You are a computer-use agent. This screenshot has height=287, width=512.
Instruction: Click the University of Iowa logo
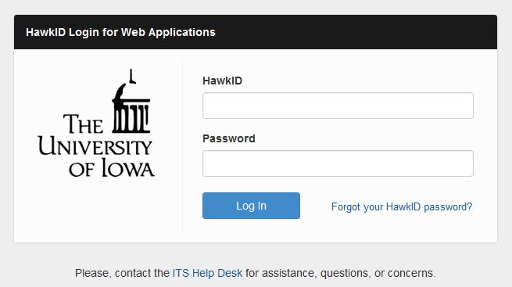pos(96,123)
